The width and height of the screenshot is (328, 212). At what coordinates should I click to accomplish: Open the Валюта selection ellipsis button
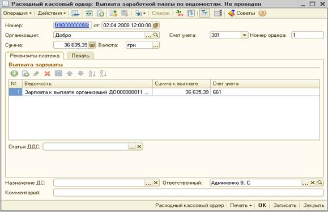pyautogui.click(x=155, y=45)
